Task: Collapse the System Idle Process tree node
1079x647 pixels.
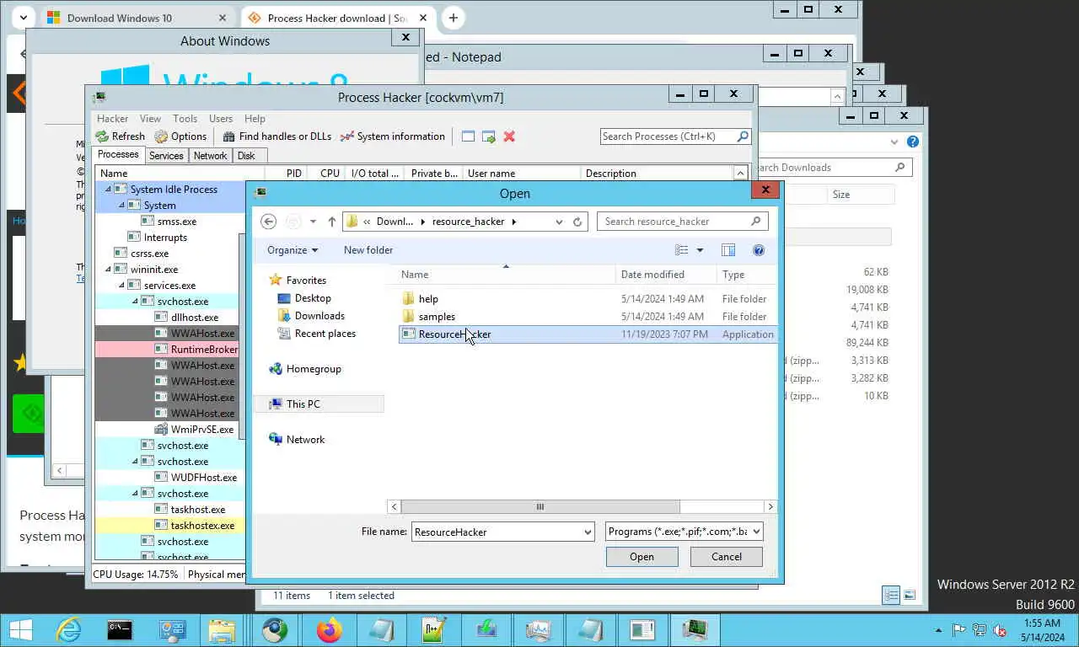Action: tap(108, 190)
